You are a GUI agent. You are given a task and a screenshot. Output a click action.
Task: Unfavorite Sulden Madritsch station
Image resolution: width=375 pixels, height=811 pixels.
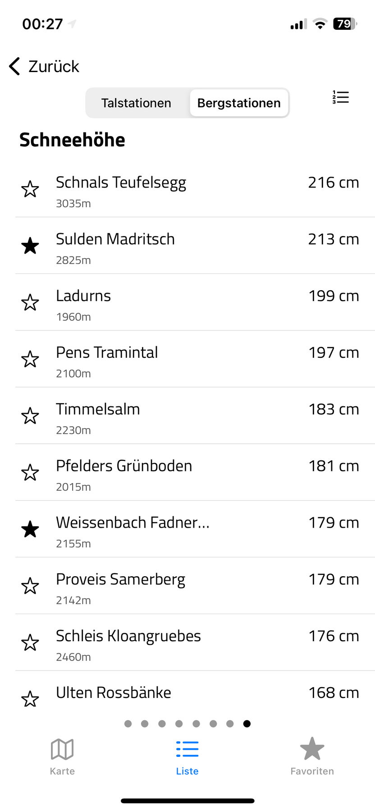(30, 246)
